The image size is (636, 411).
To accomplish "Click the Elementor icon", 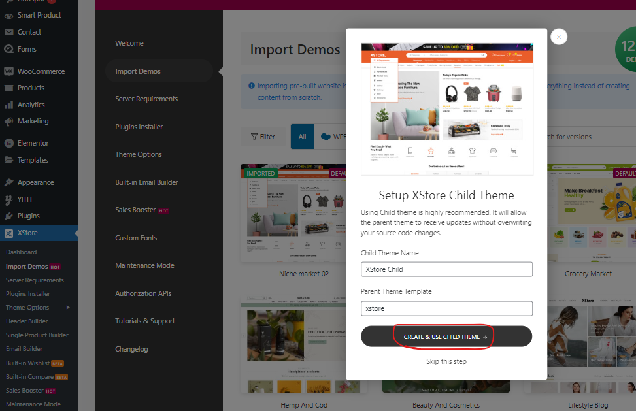I will click(x=9, y=143).
